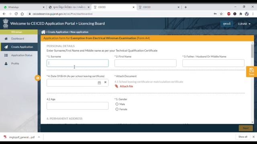
Task: Collapse the sidebar with the orange arrow
Action: [37, 78]
